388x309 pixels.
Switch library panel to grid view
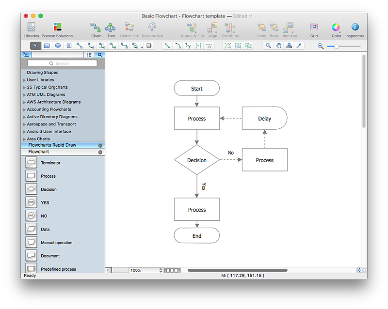point(89,55)
